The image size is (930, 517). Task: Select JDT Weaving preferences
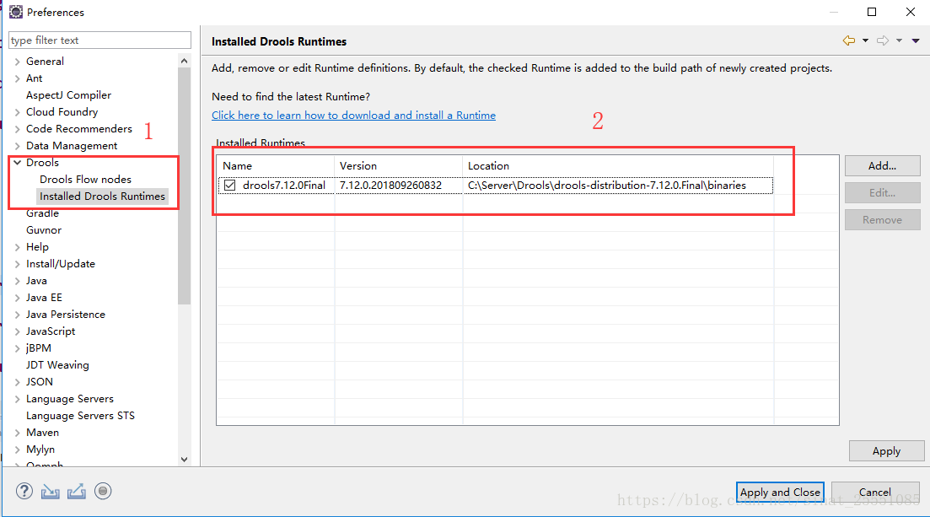(57, 365)
